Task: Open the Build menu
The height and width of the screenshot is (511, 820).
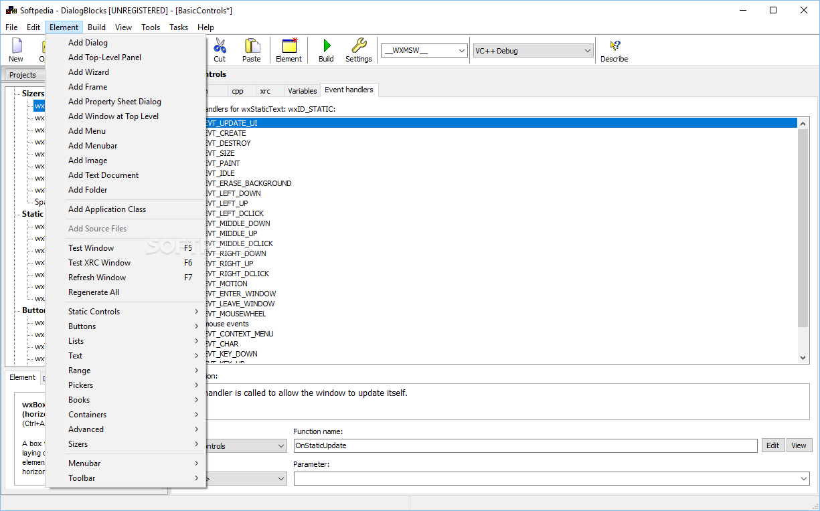Action: coord(96,27)
